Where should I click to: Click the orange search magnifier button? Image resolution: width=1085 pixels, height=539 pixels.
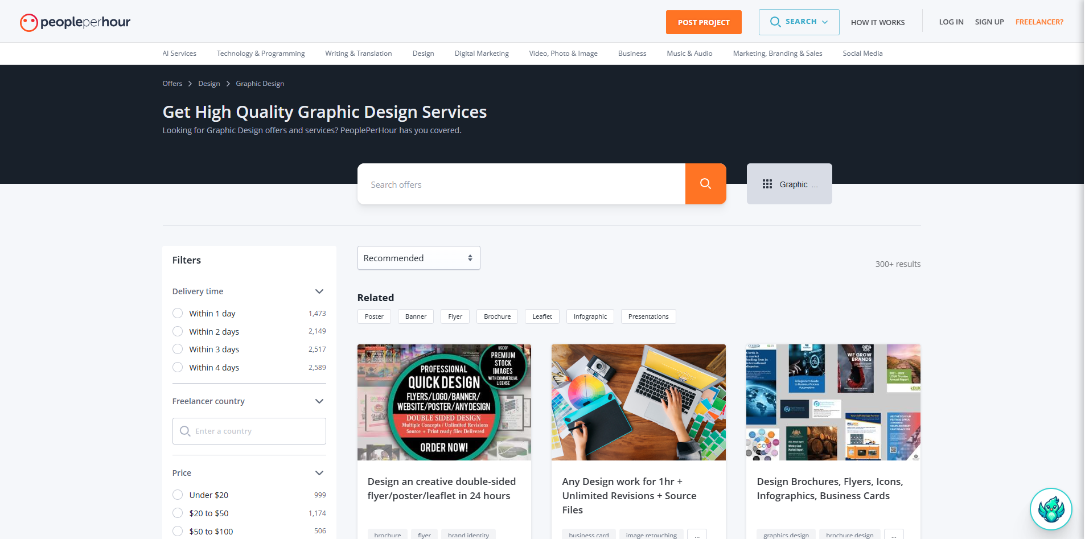705,184
